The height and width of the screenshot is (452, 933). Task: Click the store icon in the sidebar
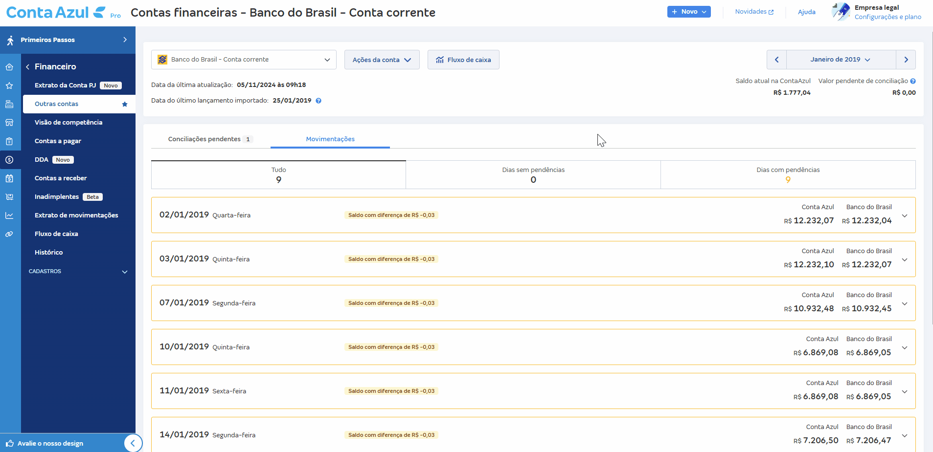tap(9, 122)
